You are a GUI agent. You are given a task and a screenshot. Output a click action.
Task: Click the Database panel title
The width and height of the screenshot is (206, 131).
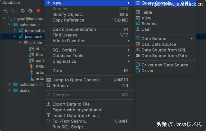(x=11, y=3)
